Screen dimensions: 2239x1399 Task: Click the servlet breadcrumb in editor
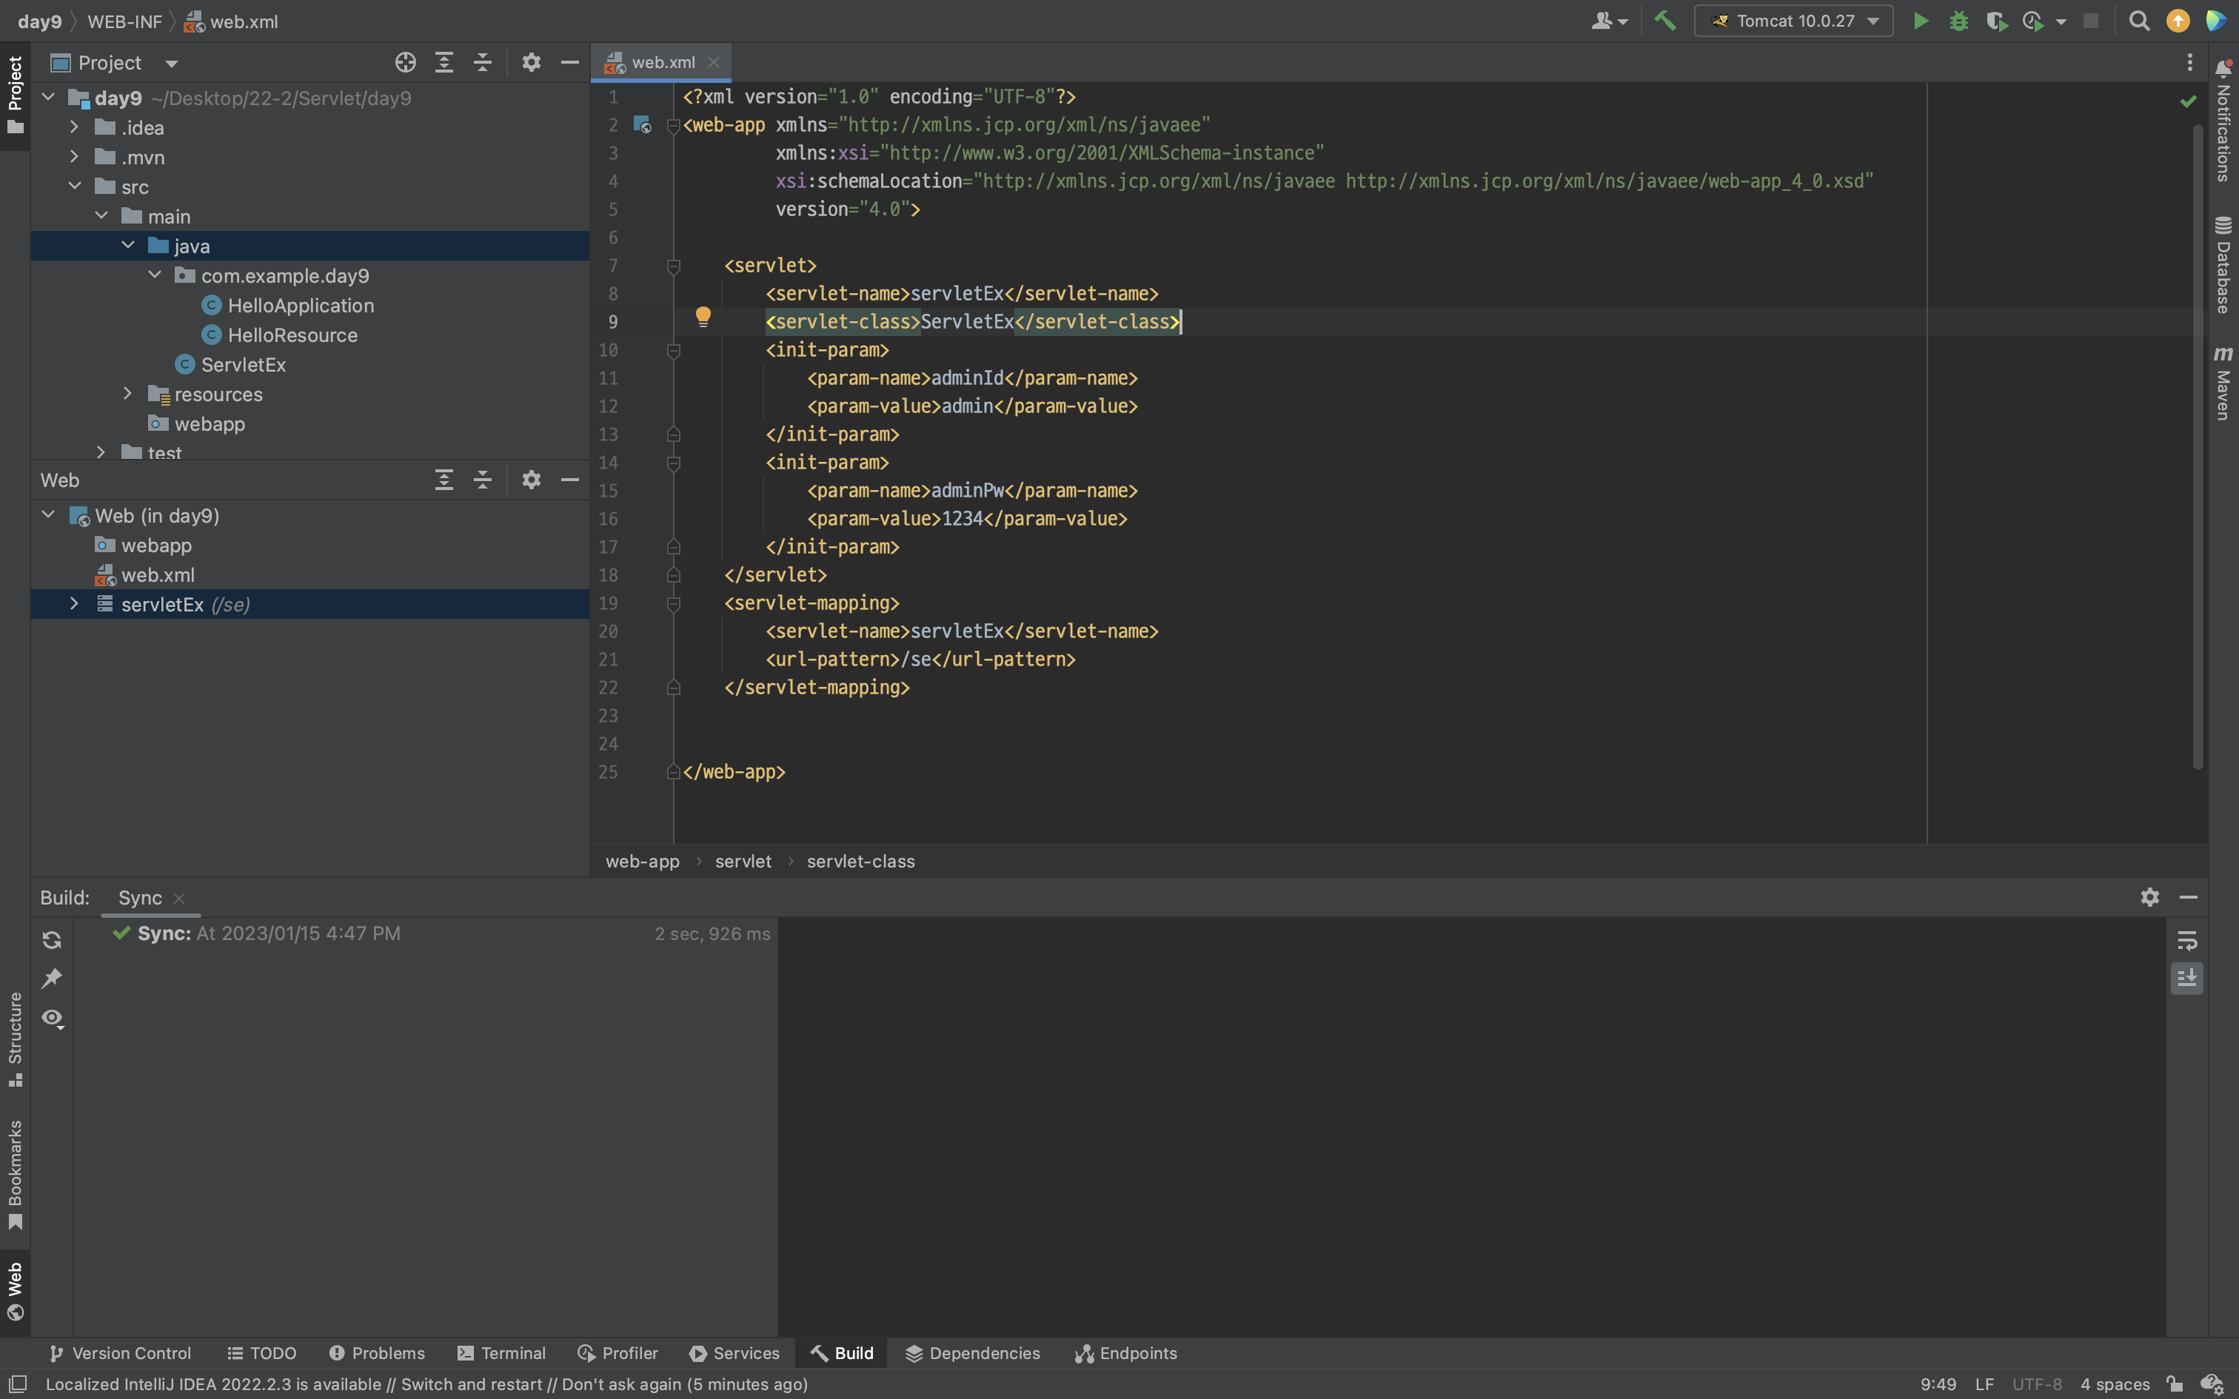pos(743,862)
